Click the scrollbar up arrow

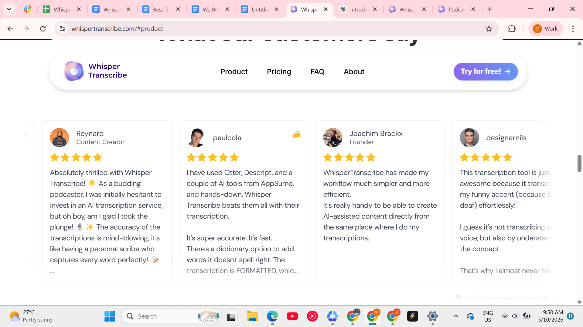[579, 43]
